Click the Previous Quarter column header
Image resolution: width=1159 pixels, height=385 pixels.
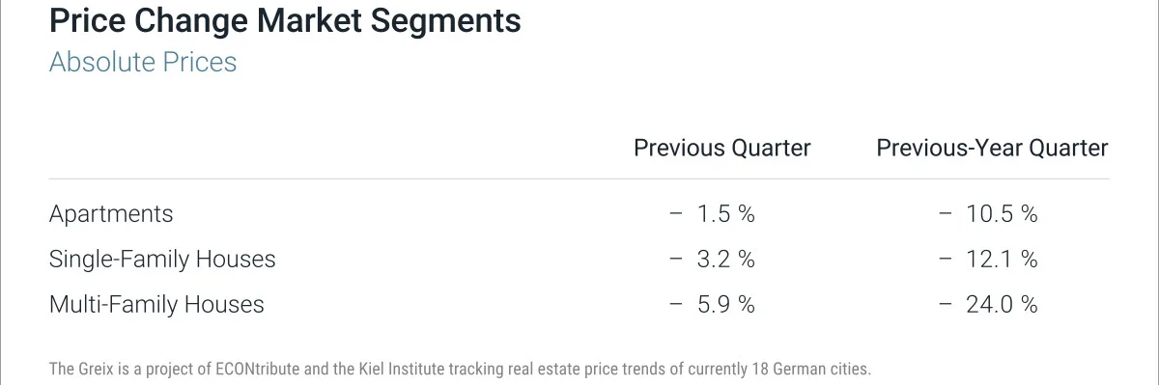click(x=722, y=148)
